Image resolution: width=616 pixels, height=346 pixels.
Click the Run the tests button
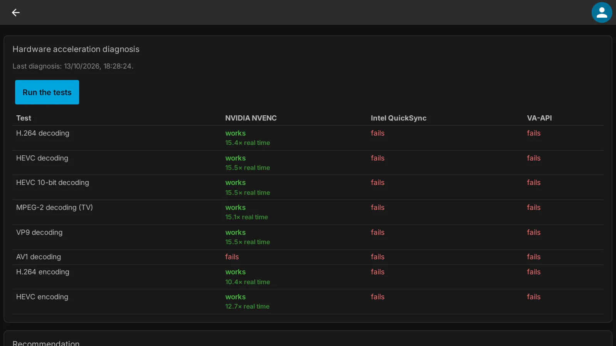pyautogui.click(x=47, y=92)
